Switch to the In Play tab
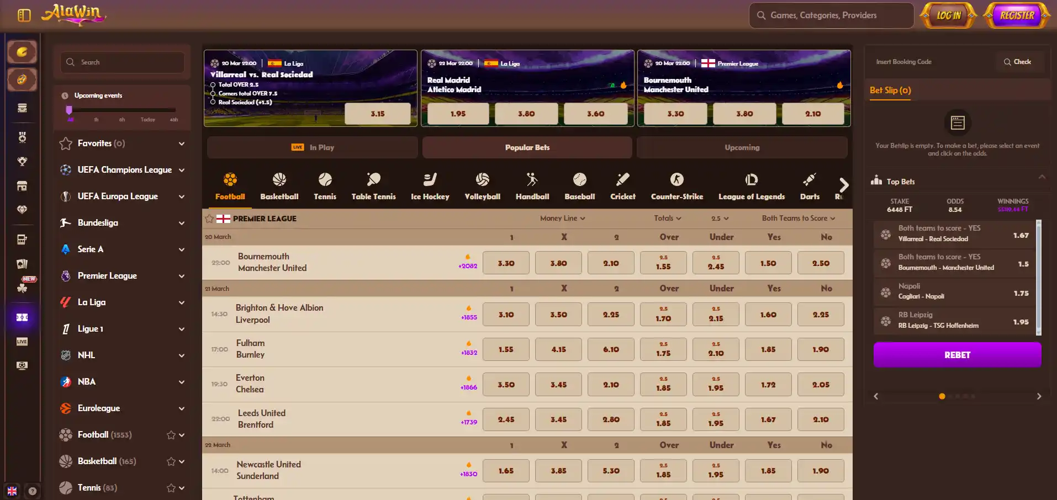The width and height of the screenshot is (1057, 500). 313,147
